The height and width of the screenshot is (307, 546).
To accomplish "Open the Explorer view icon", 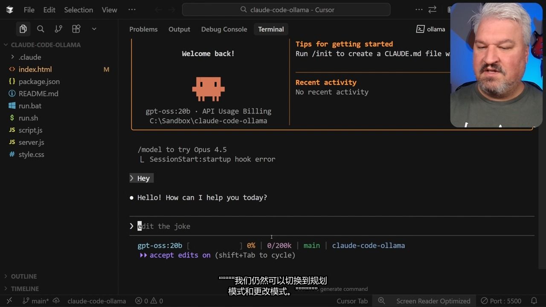I will tap(23, 29).
